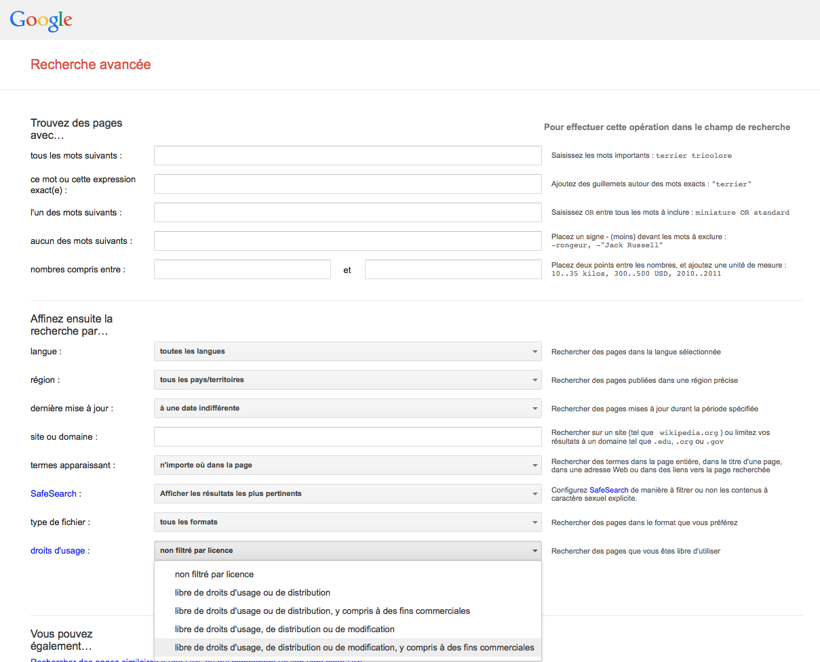Click the site ou domaine input field
This screenshot has height=662, width=820.
pos(347,437)
